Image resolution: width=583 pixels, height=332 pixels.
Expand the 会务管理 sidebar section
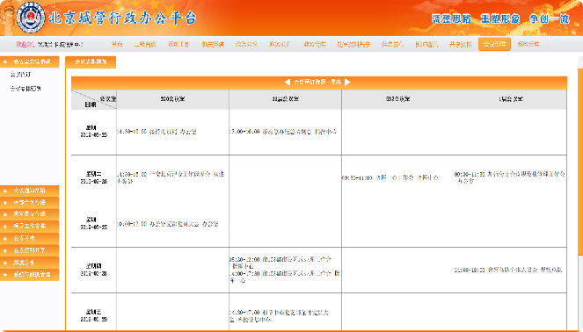click(29, 238)
